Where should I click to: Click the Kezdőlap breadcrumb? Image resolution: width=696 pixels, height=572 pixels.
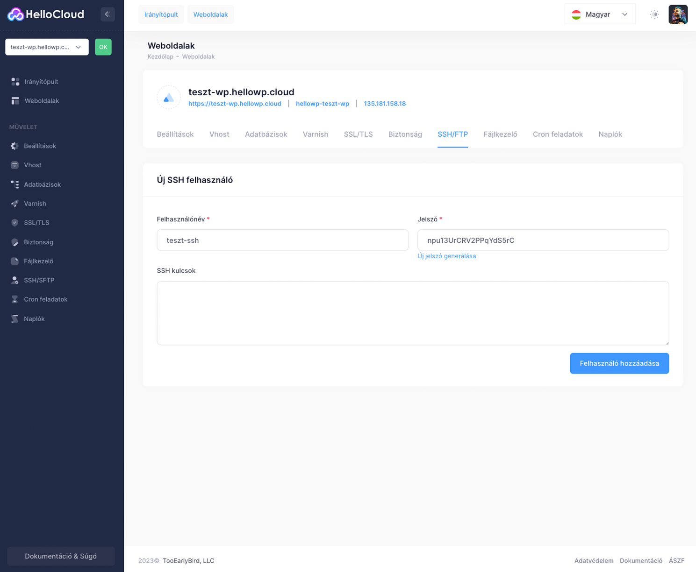[160, 56]
